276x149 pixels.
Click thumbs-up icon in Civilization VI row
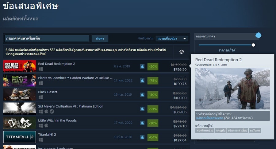[142, 109]
